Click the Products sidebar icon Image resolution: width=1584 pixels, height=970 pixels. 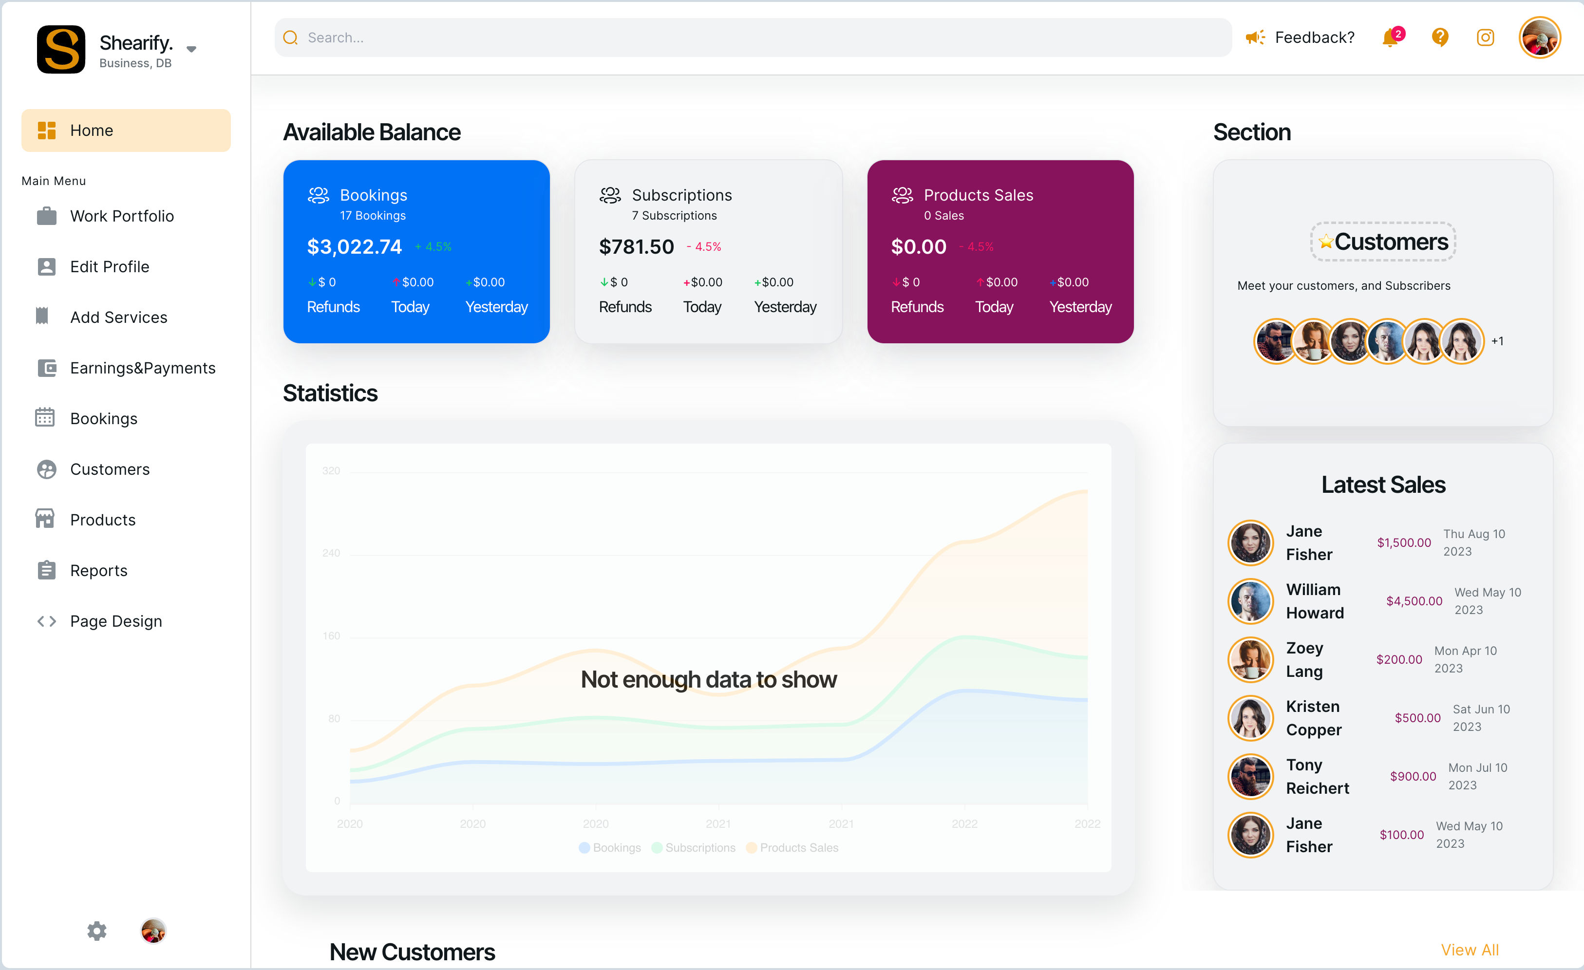(x=45, y=519)
